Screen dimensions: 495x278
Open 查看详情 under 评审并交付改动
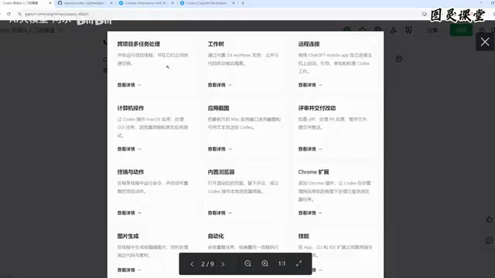[310, 149]
